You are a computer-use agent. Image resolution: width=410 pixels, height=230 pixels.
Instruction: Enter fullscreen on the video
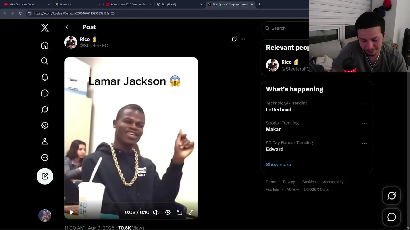click(191, 212)
